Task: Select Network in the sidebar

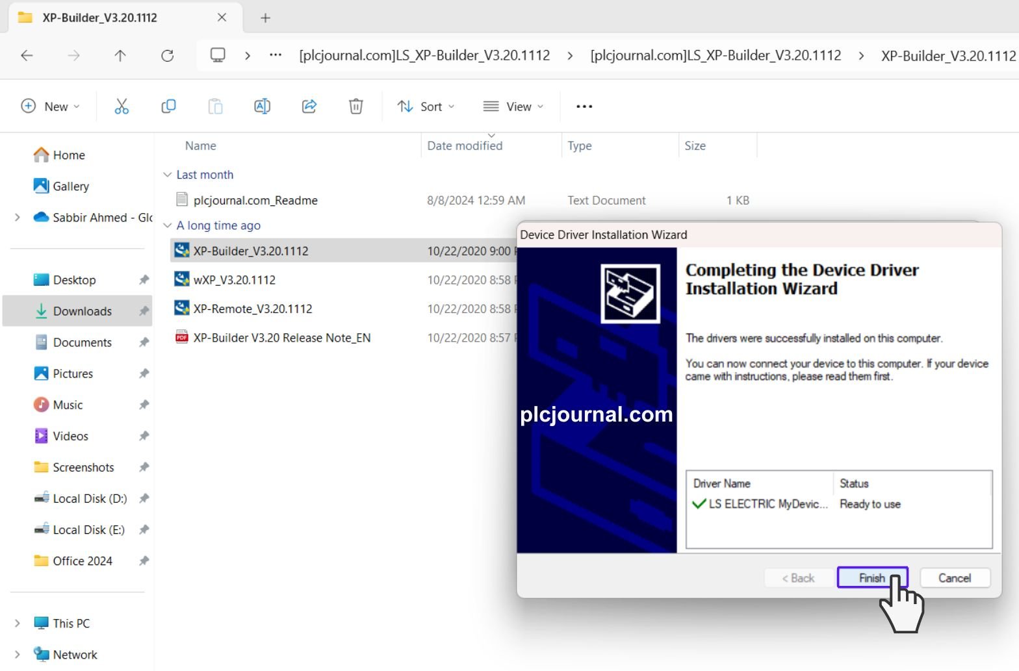Action: [75, 654]
